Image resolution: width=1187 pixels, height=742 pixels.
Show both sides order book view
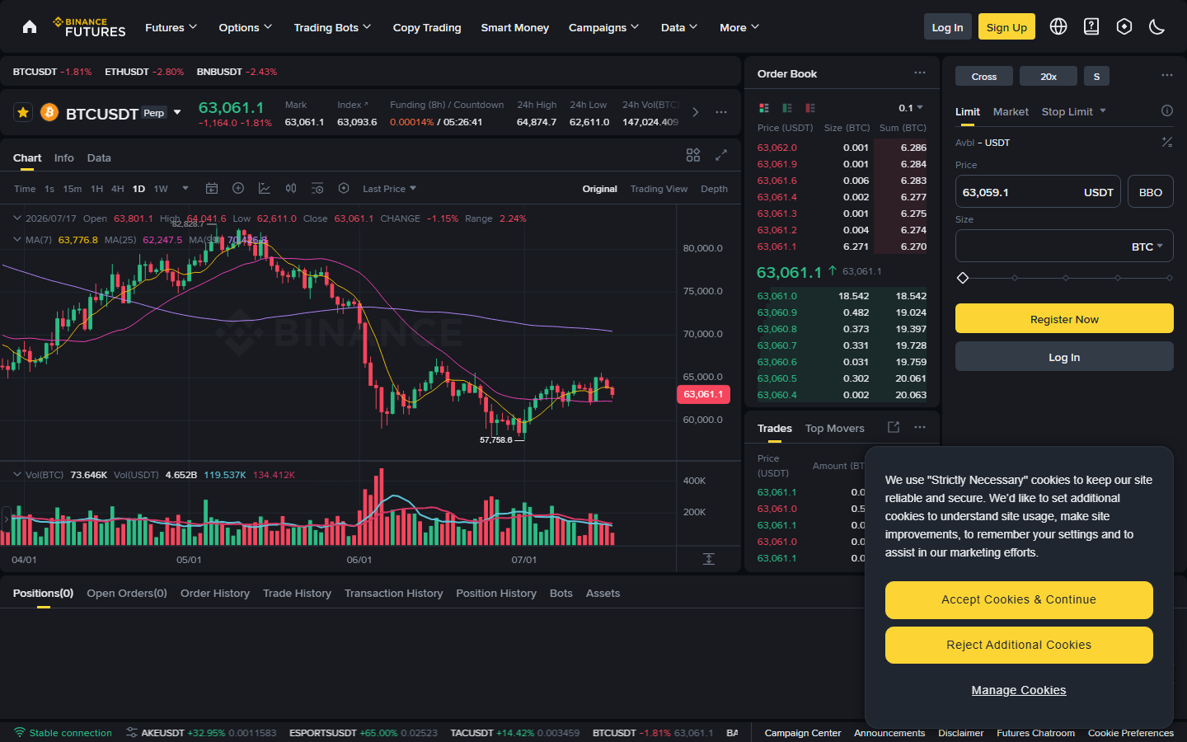(764, 108)
